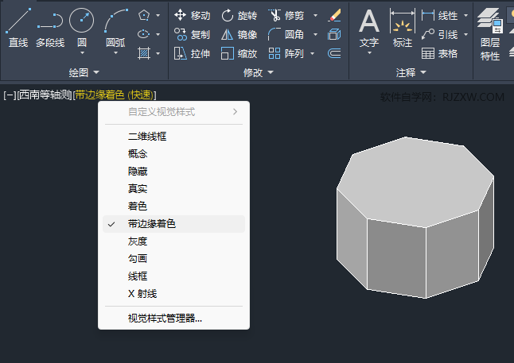The width and height of the screenshot is (514, 363).
Task: Insert a 表格 (Table)
Action: pyautogui.click(x=439, y=53)
